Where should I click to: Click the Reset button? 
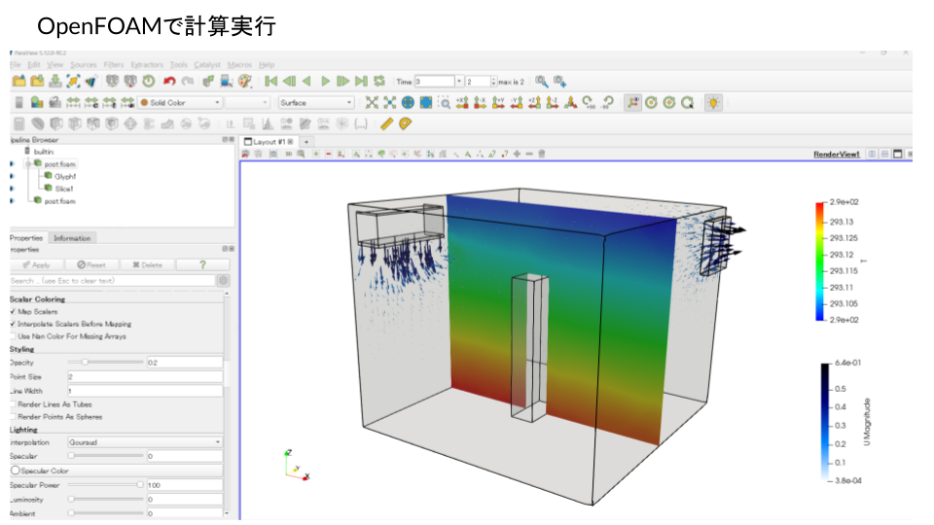(x=91, y=264)
